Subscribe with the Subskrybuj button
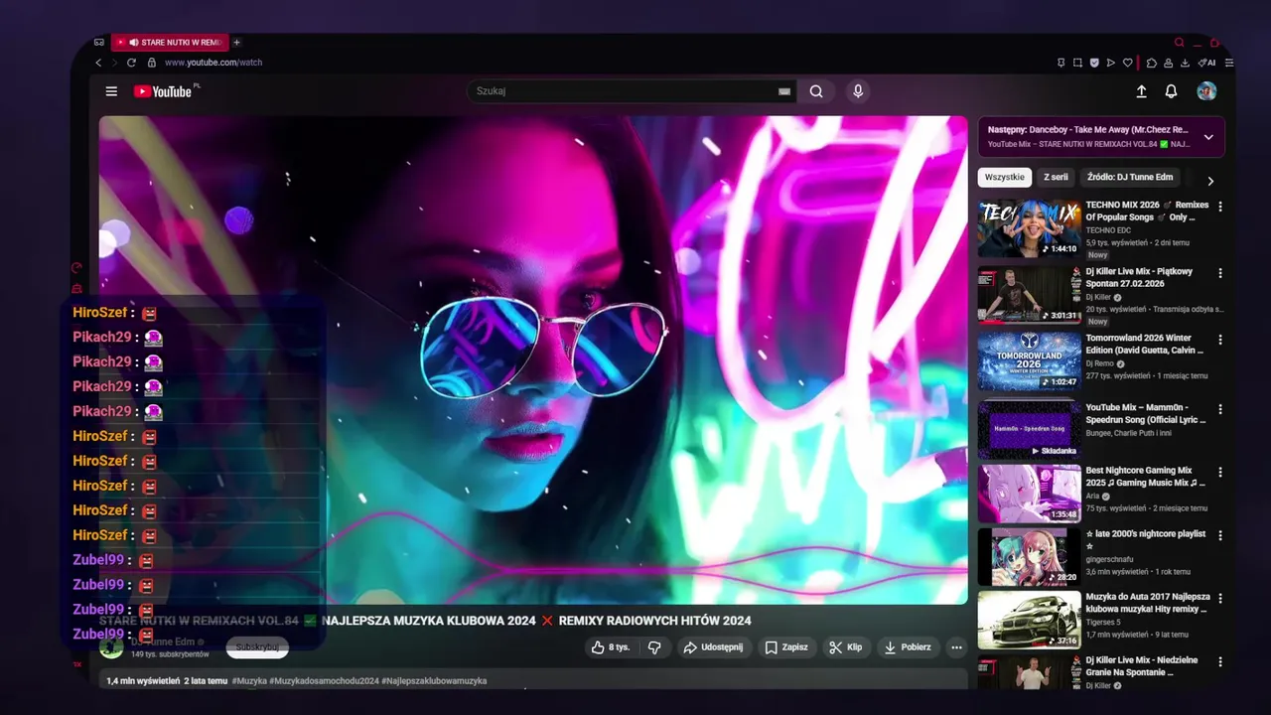 (257, 647)
